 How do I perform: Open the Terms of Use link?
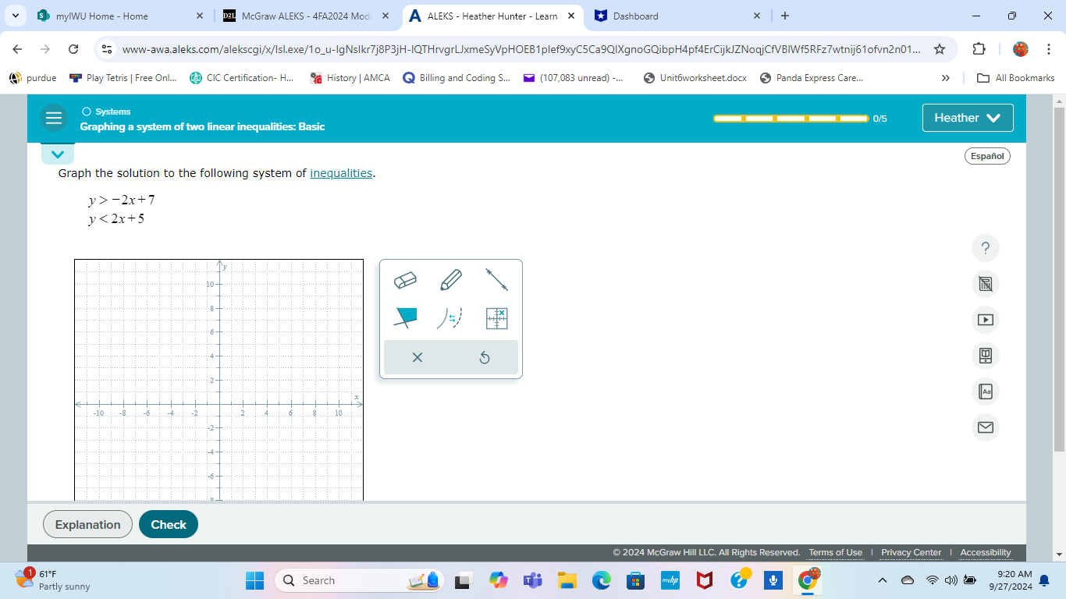point(835,552)
